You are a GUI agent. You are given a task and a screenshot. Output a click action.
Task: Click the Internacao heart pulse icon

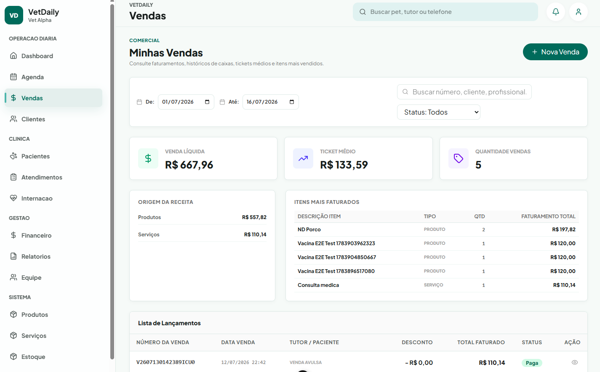[x=13, y=198]
